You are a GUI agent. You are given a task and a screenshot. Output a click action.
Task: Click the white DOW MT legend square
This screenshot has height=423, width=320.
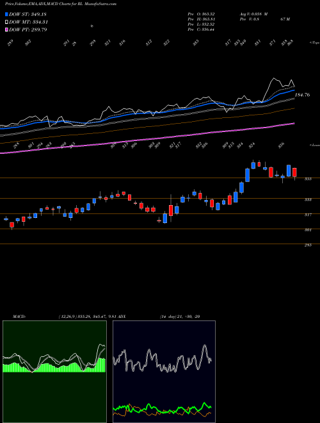[x=7, y=22]
